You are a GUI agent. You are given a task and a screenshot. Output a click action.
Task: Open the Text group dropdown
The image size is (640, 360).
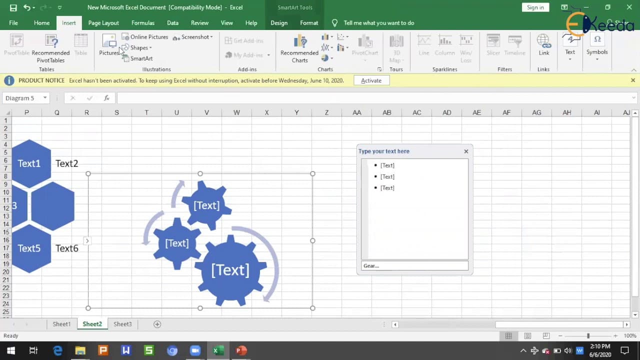point(570,47)
